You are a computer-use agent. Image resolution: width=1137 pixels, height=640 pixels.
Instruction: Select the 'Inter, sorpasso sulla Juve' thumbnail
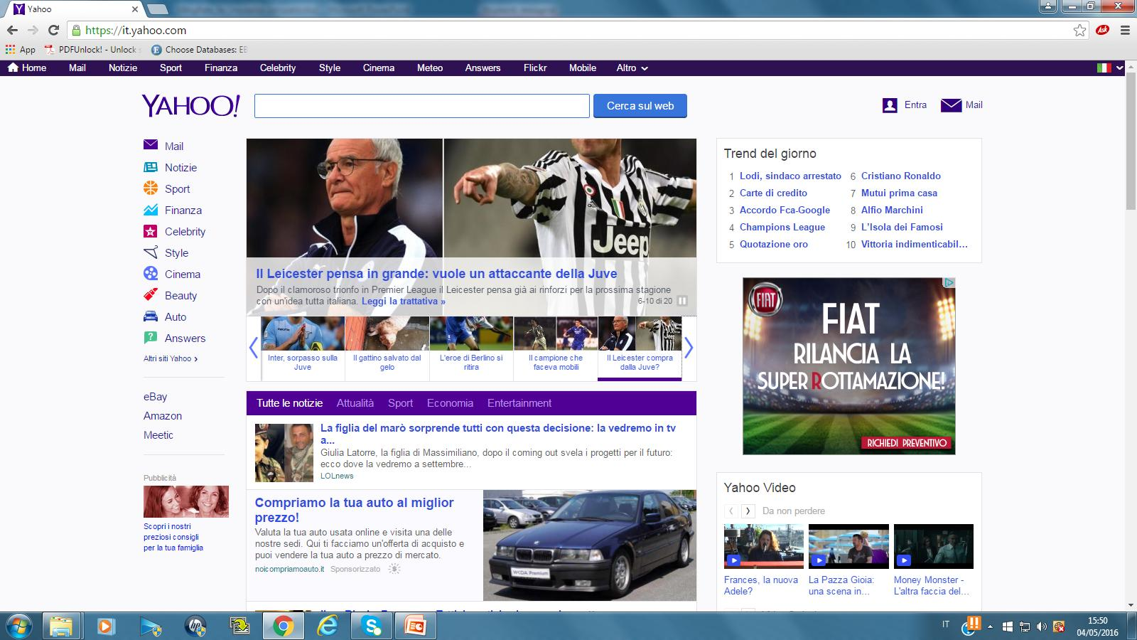click(x=303, y=348)
